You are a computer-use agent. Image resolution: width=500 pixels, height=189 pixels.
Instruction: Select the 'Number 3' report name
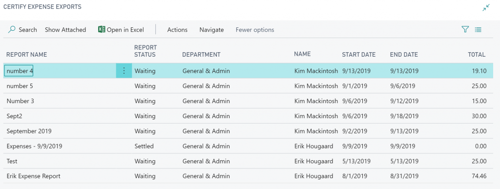pos(20,101)
